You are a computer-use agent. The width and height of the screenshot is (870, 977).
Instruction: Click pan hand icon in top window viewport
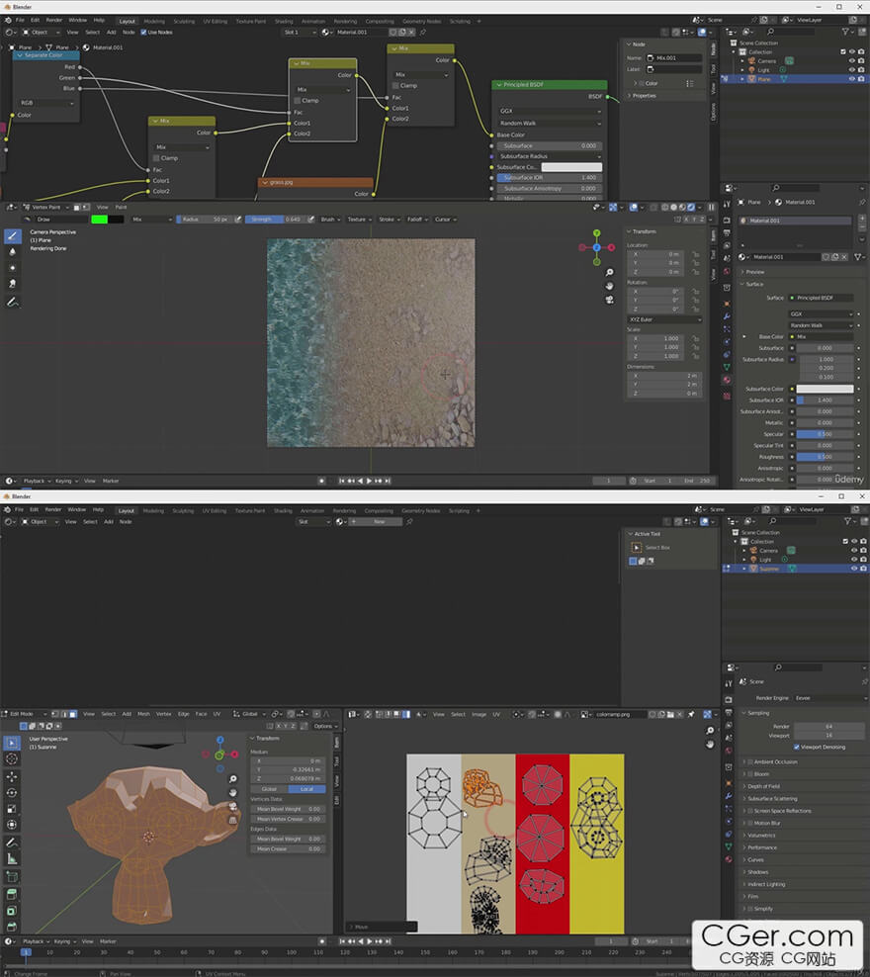point(610,286)
